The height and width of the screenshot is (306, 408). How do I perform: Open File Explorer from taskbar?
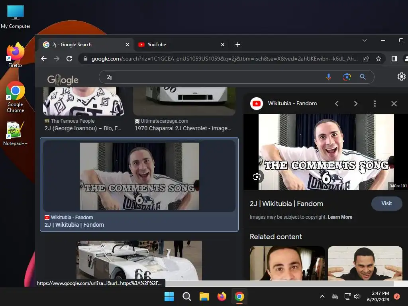[204, 296]
